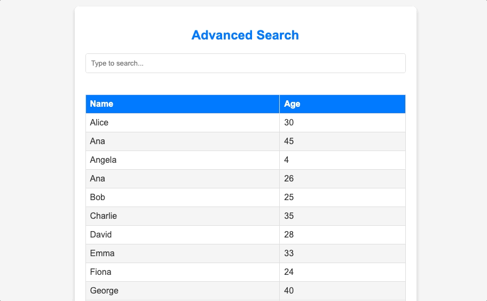
Task: Select the Charlie name cell
Action: pyautogui.click(x=183, y=216)
